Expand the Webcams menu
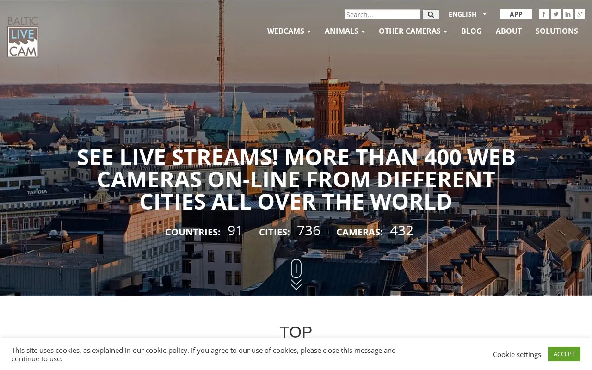Image resolution: width=592 pixels, height=370 pixels. pyautogui.click(x=289, y=31)
